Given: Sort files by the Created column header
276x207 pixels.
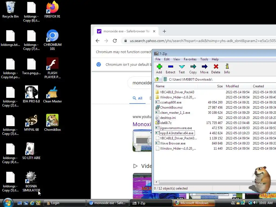Looking at the screenshot, I should click(264, 86).
